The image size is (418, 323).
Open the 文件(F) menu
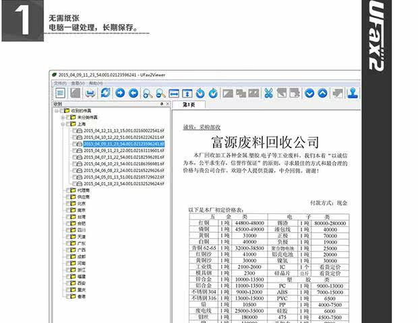[60, 83]
